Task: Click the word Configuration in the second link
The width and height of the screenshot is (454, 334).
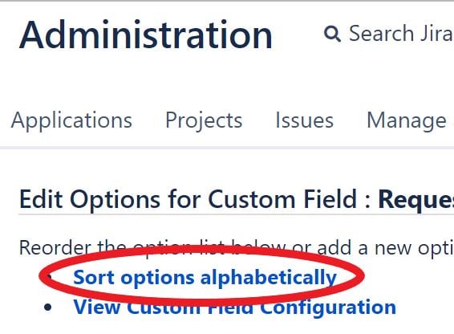Action: click(328, 308)
